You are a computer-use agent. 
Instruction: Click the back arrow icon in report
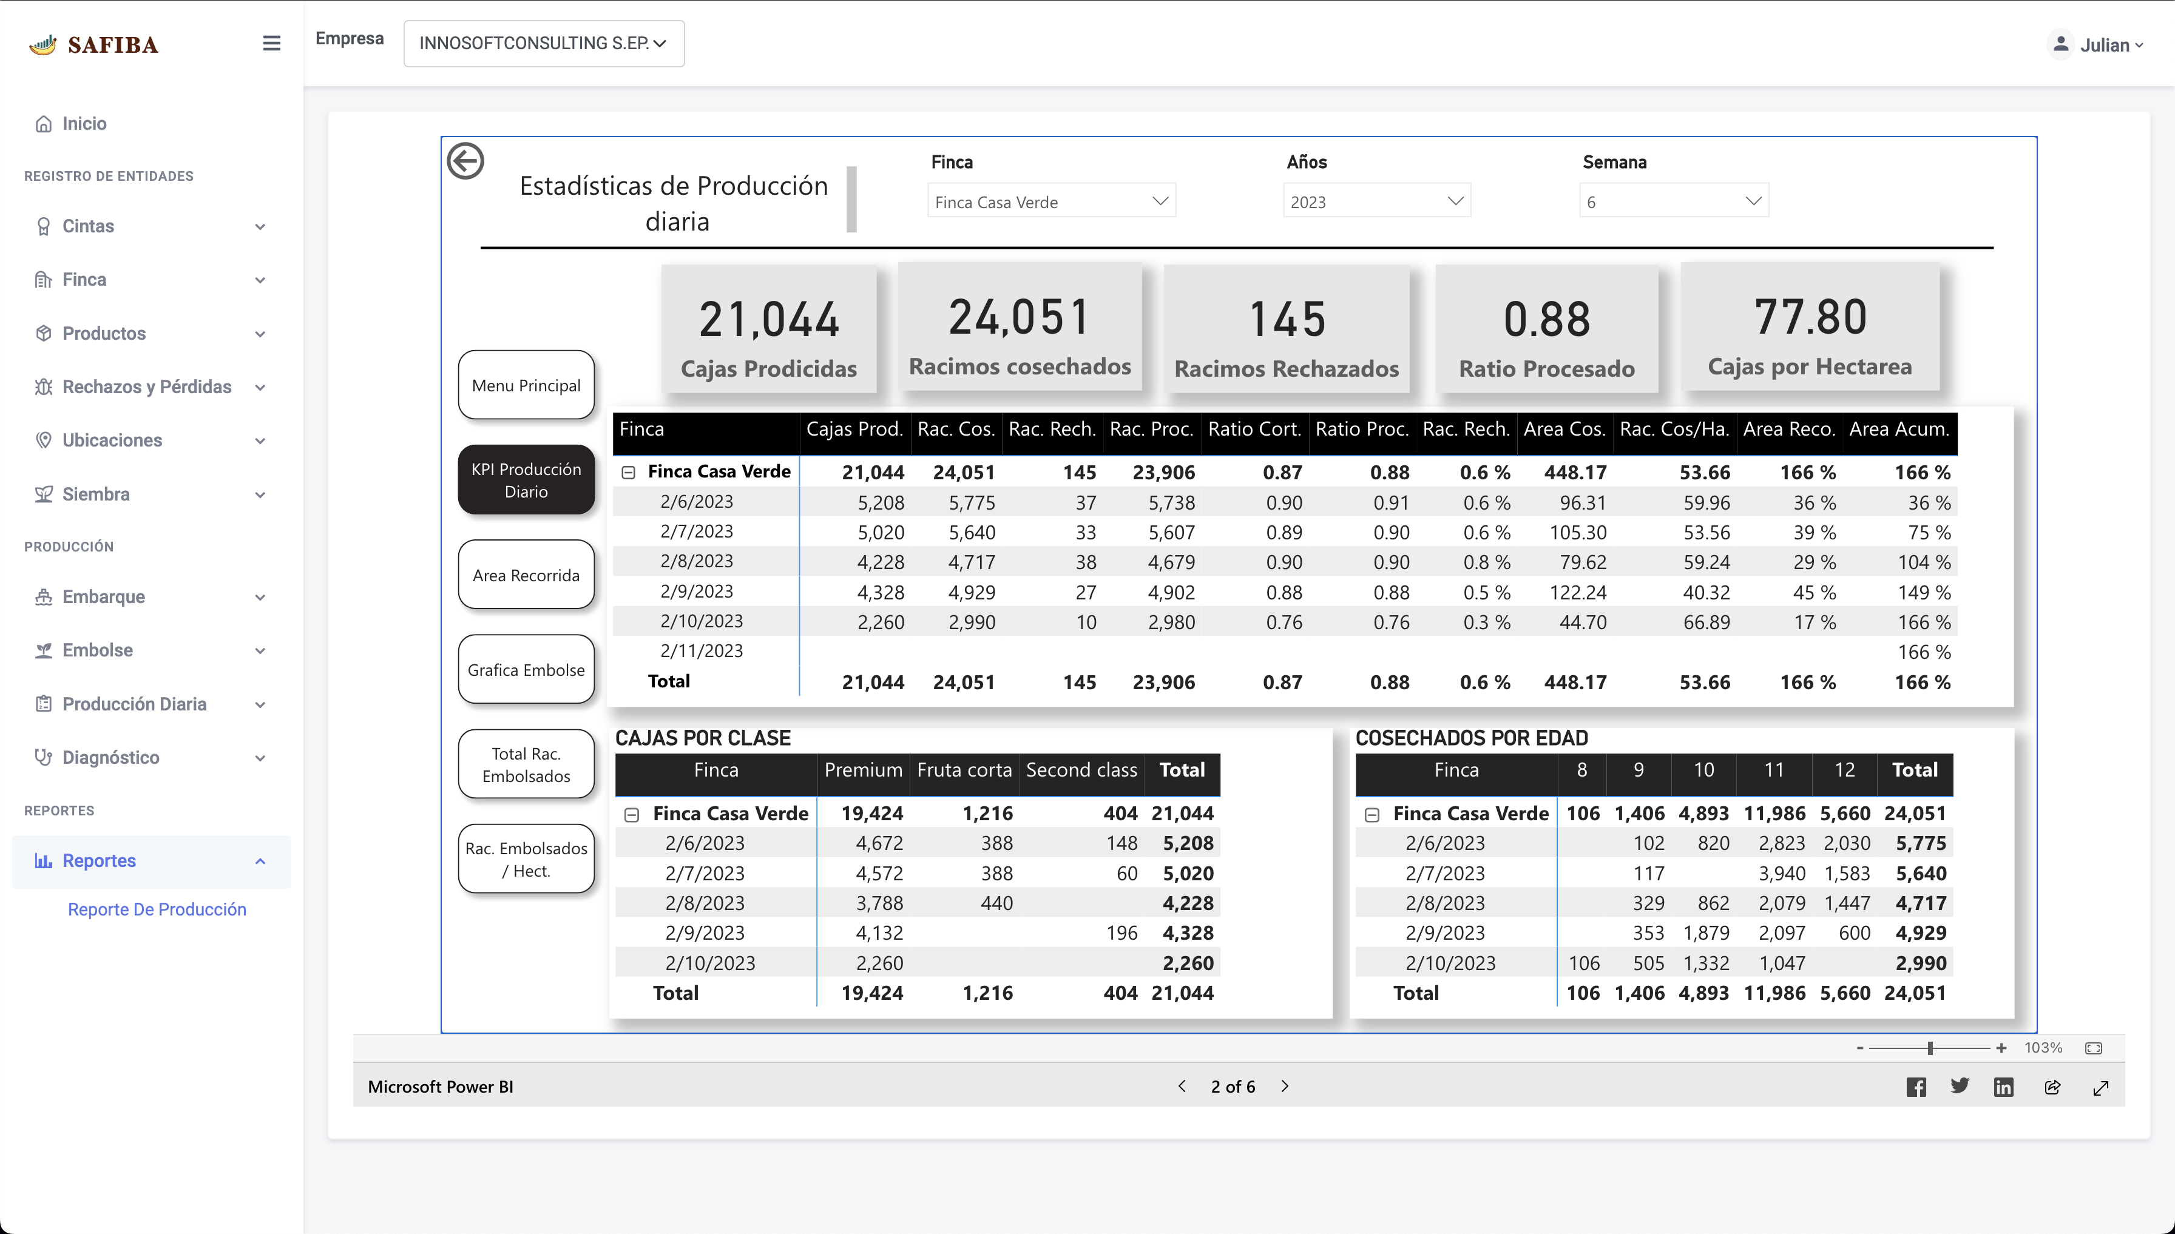(x=465, y=161)
